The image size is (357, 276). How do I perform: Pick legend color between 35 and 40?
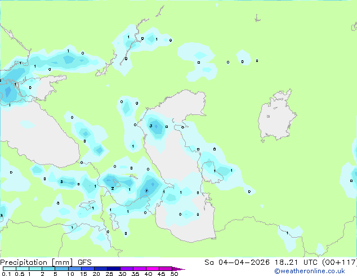[x=140, y=269]
